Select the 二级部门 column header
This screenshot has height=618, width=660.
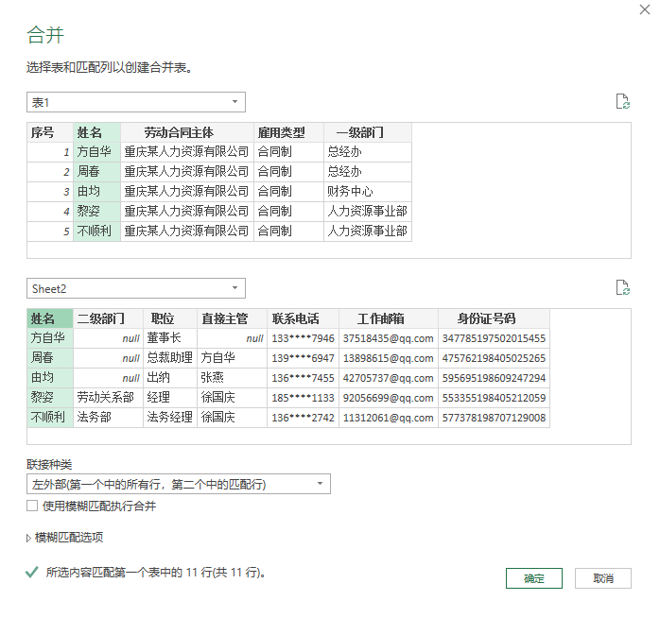pyautogui.click(x=108, y=318)
